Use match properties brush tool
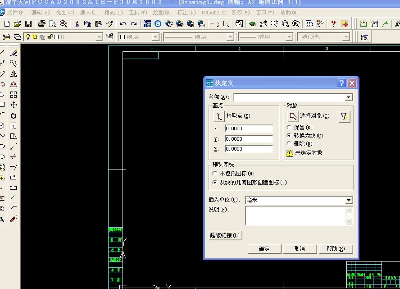 pos(109,24)
